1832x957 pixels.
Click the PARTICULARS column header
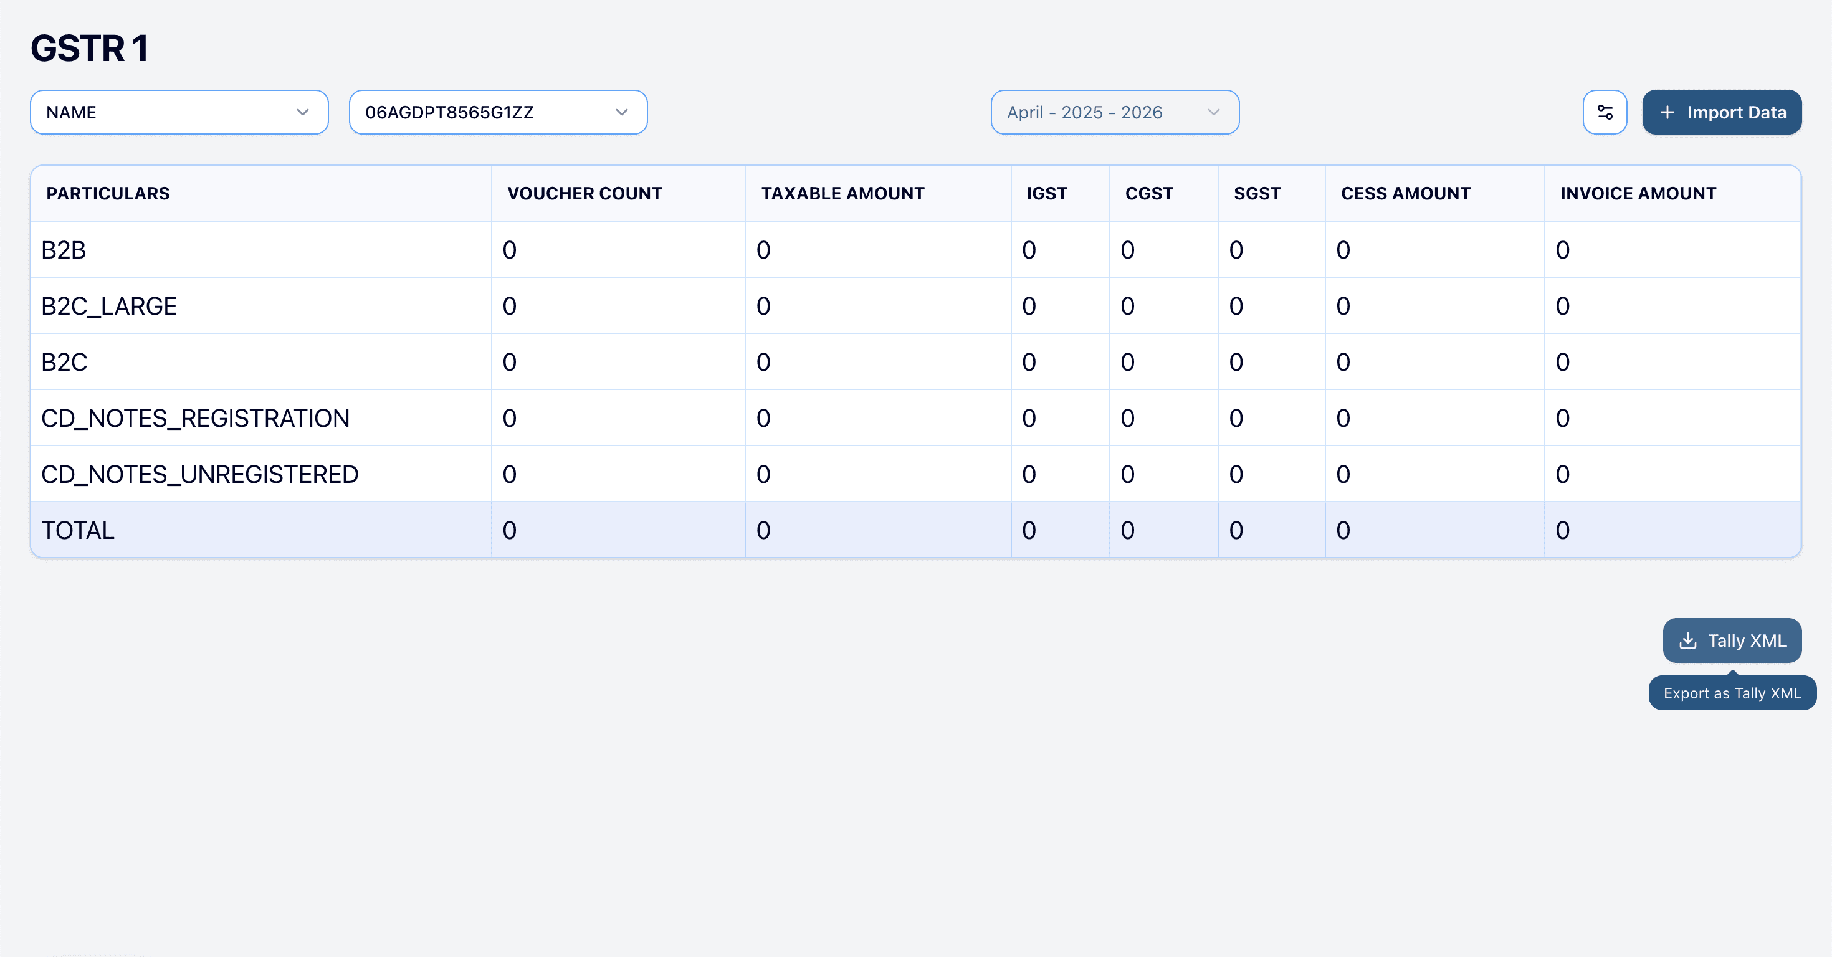107,193
